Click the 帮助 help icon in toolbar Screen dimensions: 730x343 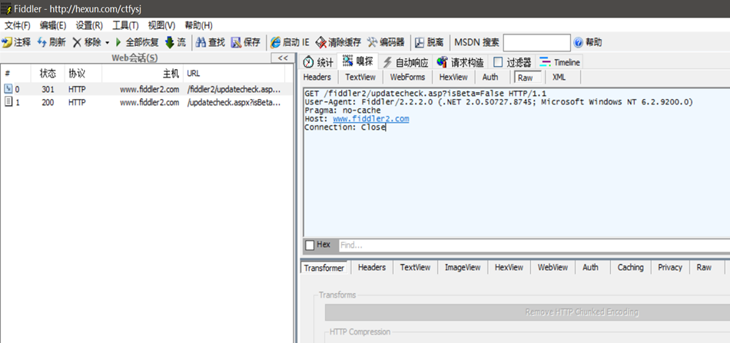click(578, 43)
